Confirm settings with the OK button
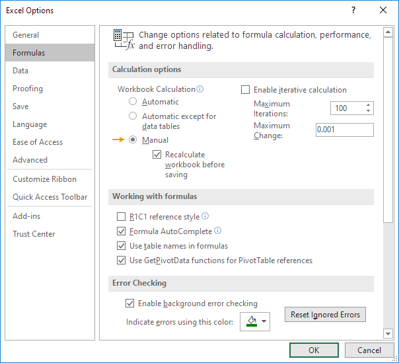Image resolution: width=399 pixels, height=363 pixels. point(314,350)
